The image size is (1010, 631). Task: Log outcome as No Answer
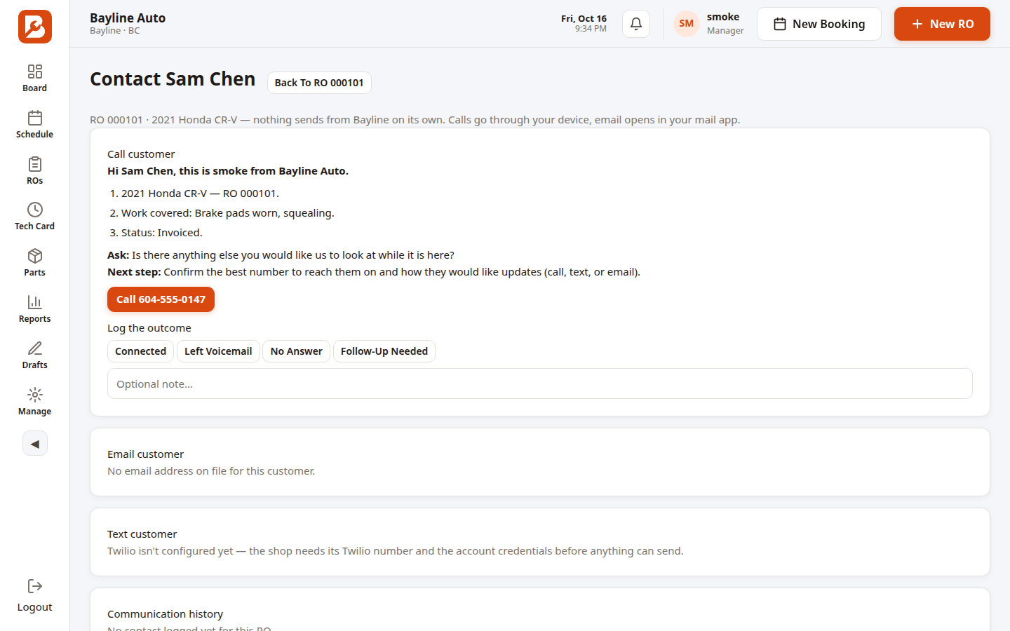click(297, 351)
